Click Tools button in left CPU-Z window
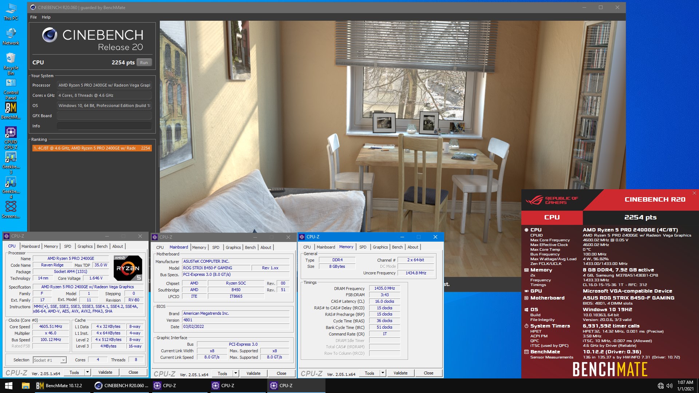This screenshot has height=393, width=699. point(74,372)
